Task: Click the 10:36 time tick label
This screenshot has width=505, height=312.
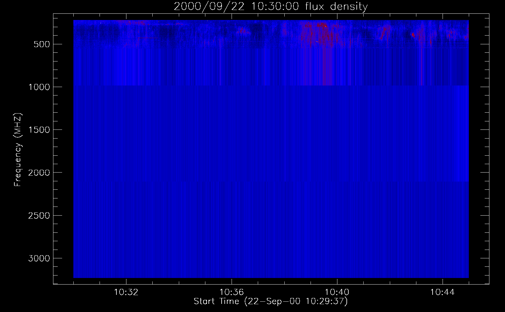Action: 232,292
